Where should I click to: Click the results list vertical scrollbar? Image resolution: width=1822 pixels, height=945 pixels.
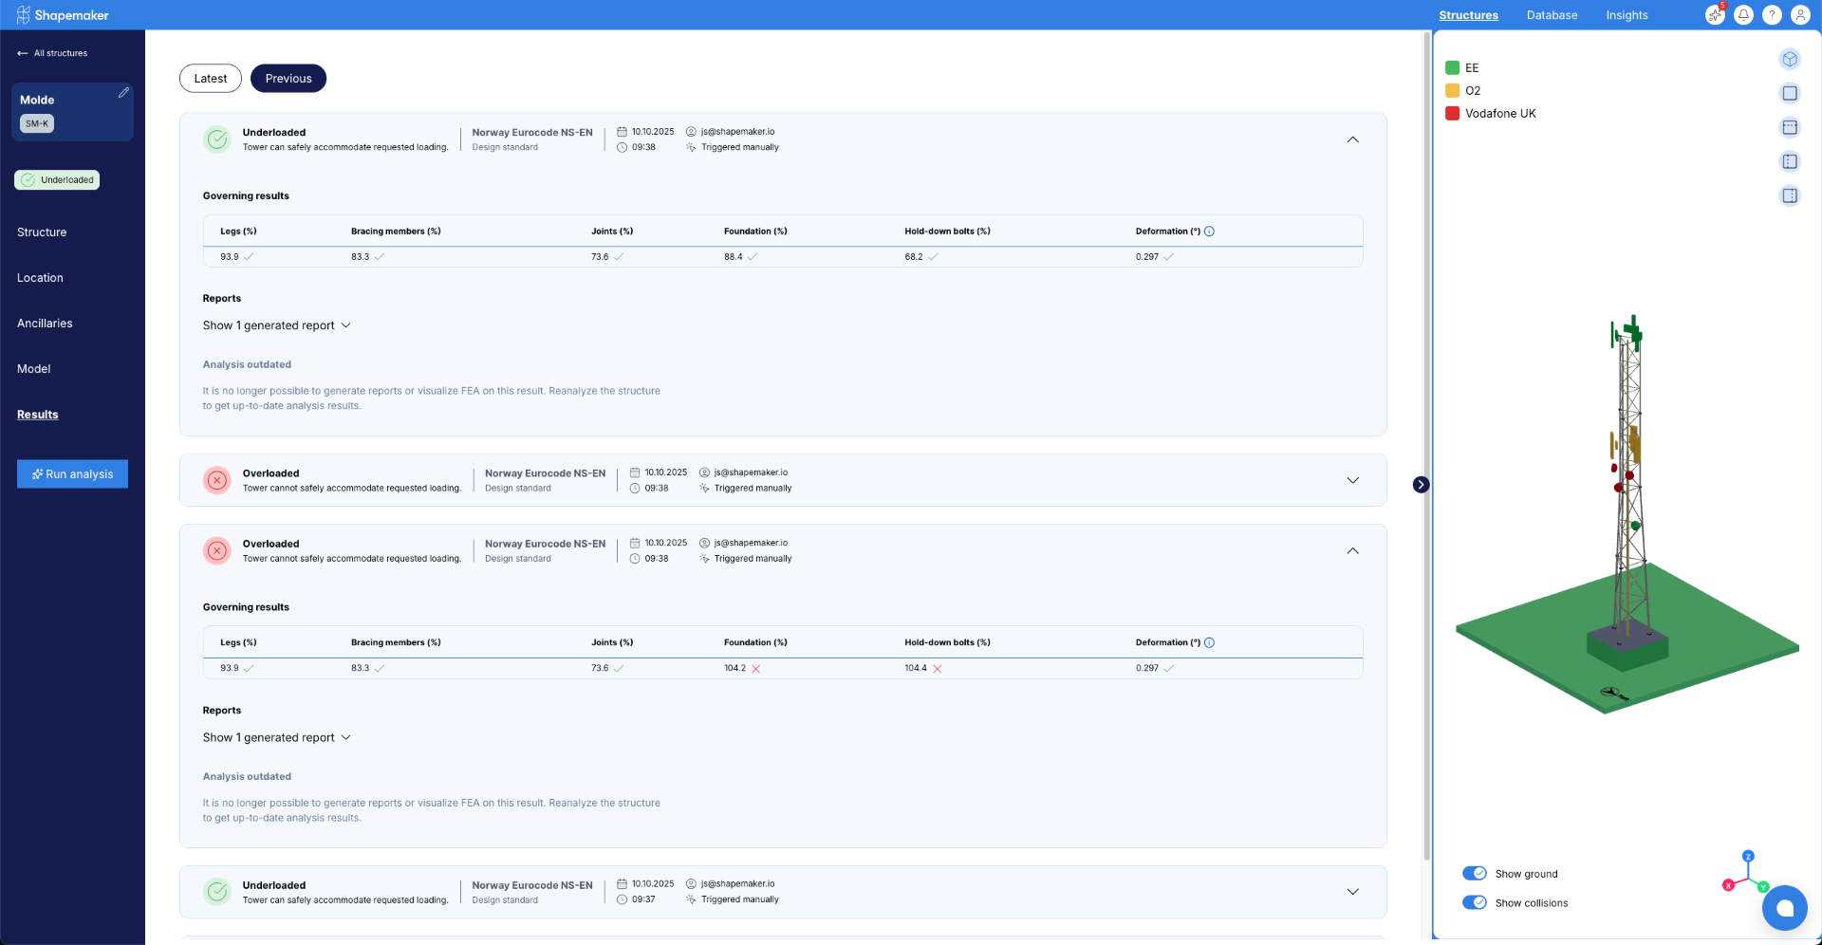point(1426,446)
